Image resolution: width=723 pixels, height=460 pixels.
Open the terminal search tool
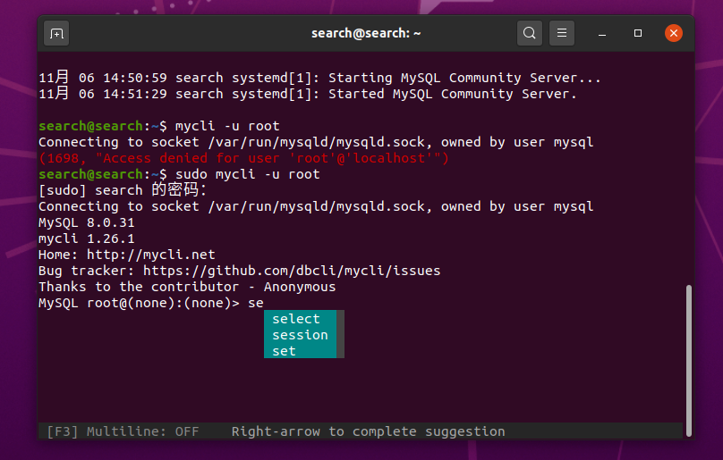coord(530,33)
